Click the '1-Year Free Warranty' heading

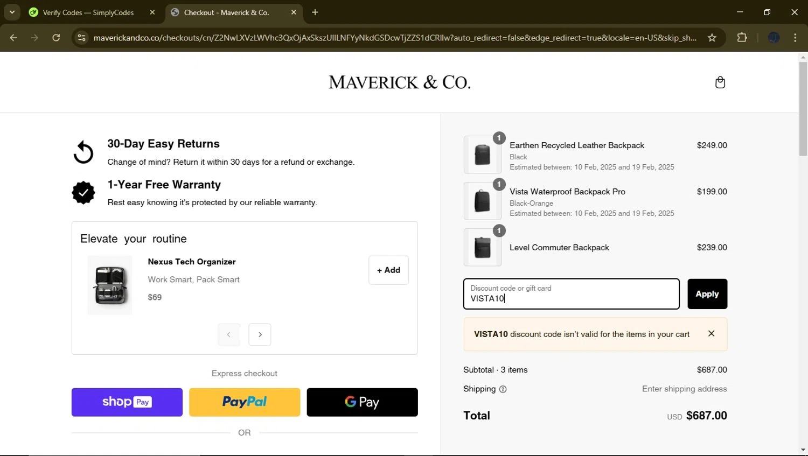click(164, 185)
